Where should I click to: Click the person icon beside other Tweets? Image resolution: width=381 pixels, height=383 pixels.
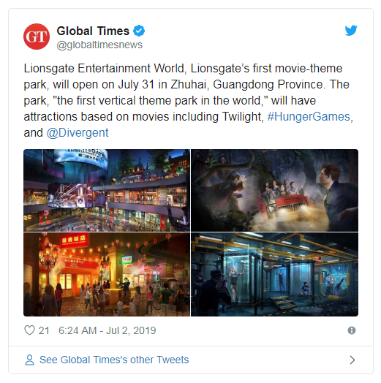tap(29, 360)
